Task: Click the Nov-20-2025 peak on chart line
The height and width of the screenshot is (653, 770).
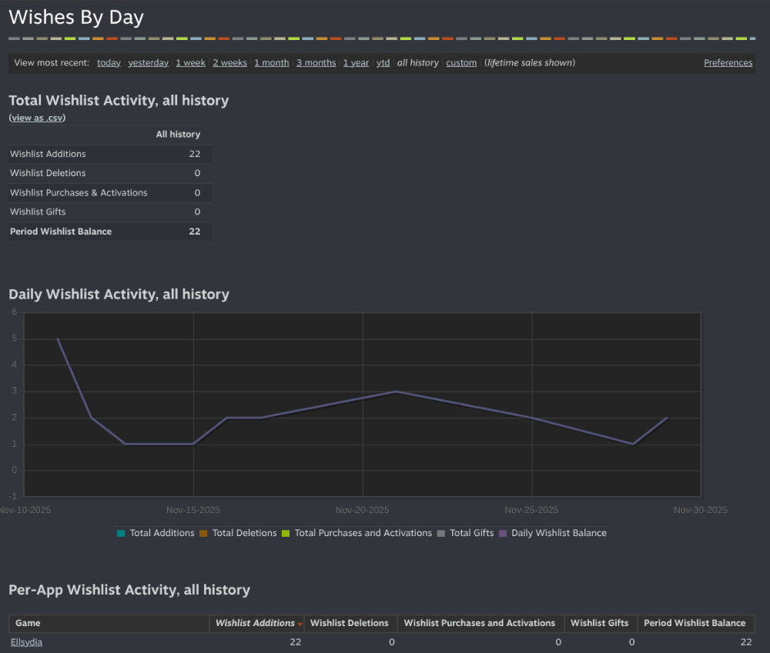Action: (396, 391)
